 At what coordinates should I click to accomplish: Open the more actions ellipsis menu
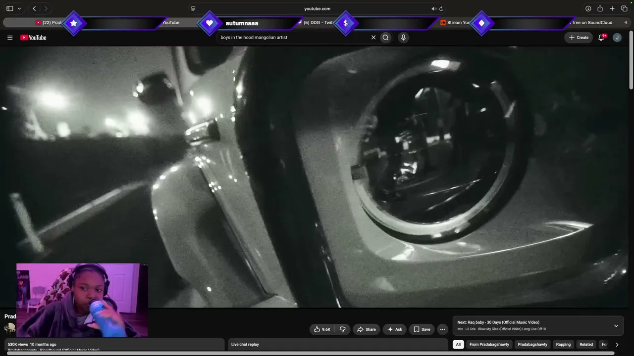[x=442, y=329]
